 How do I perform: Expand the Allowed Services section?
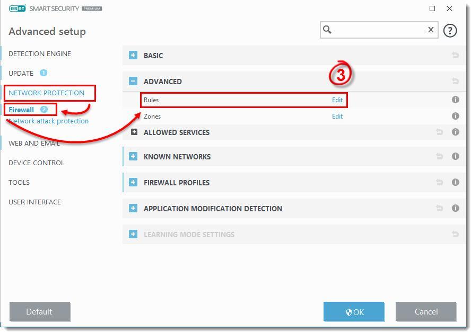134,132
